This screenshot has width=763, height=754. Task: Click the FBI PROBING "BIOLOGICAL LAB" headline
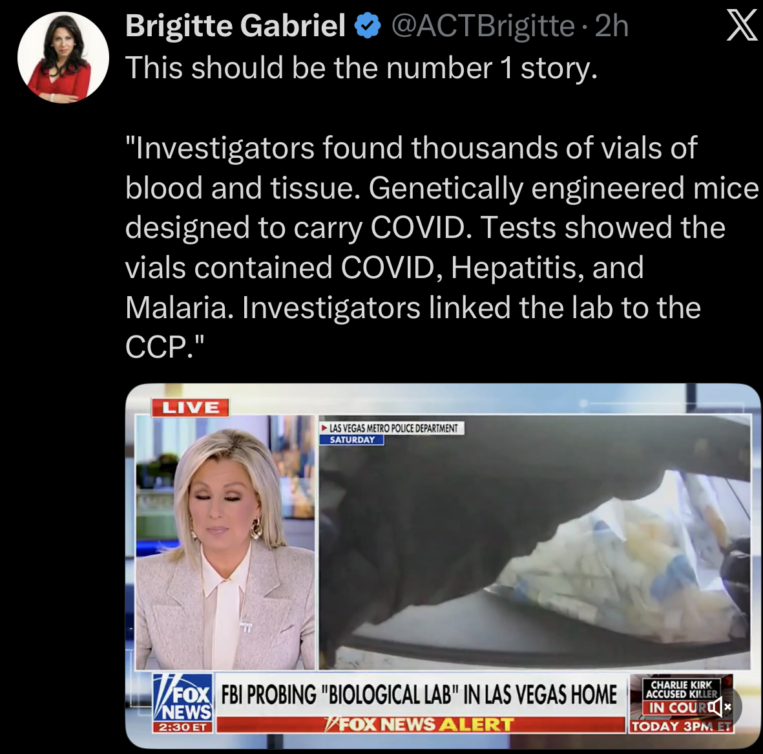[x=419, y=695]
